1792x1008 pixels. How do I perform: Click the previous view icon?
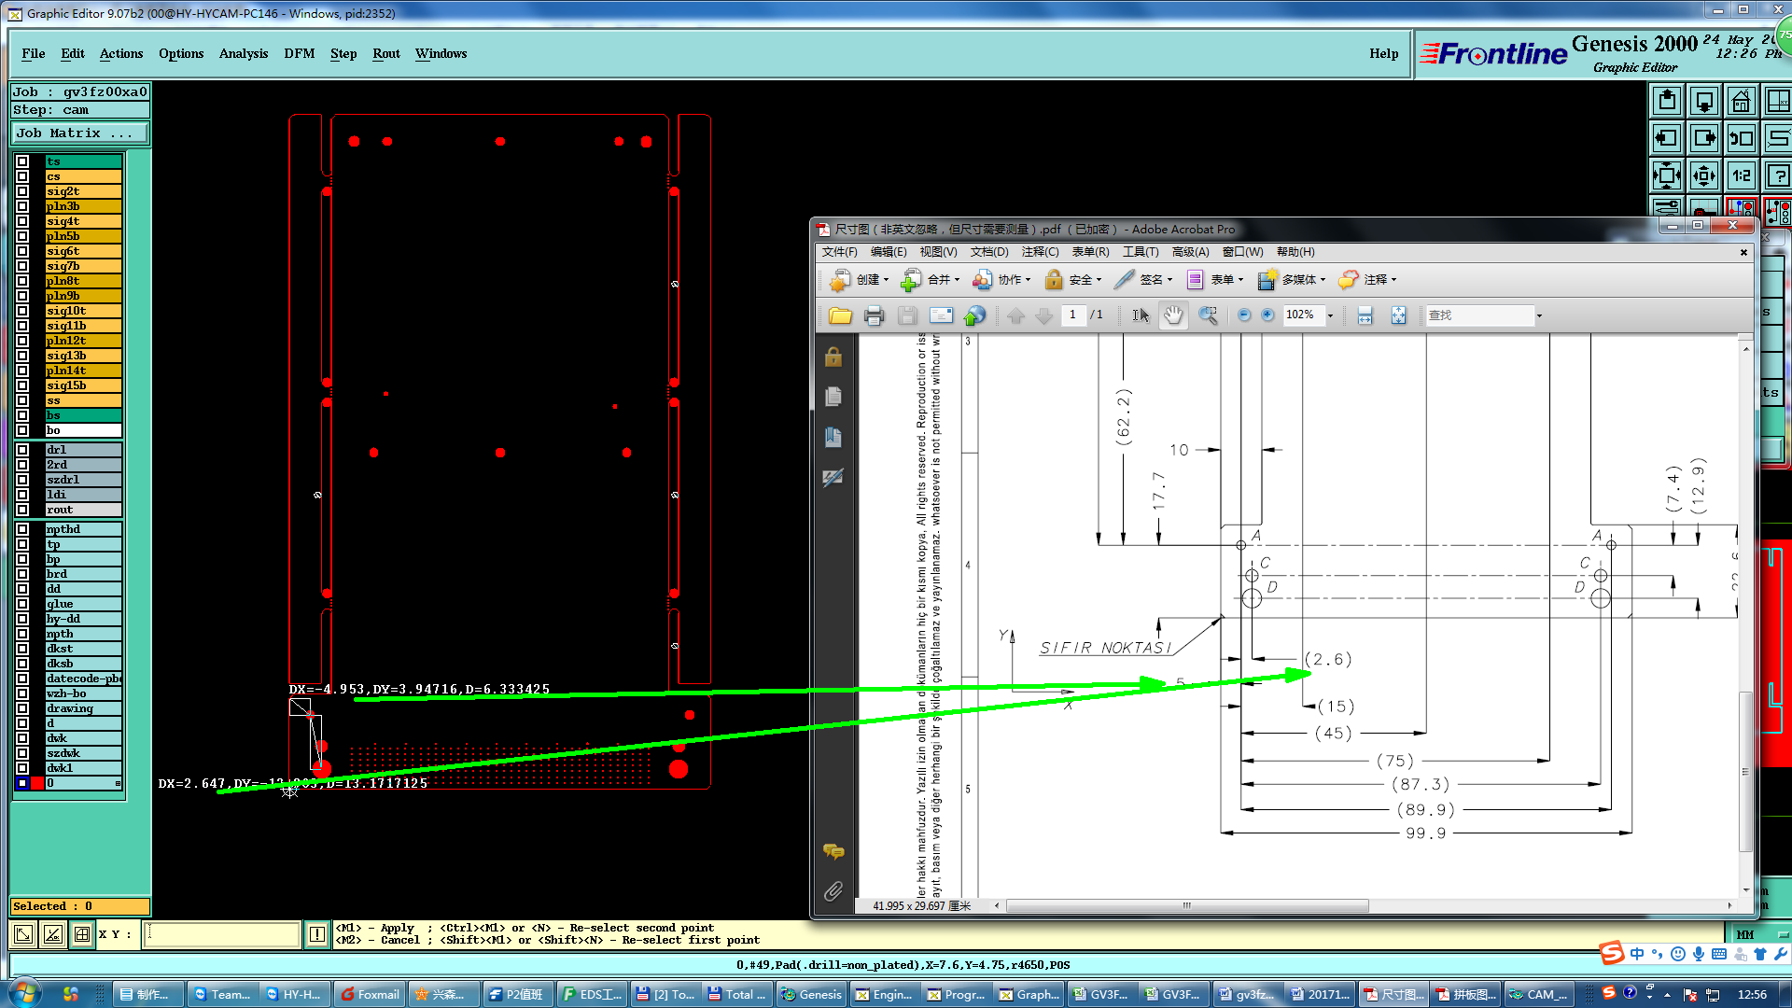pyautogui.click(x=1741, y=138)
